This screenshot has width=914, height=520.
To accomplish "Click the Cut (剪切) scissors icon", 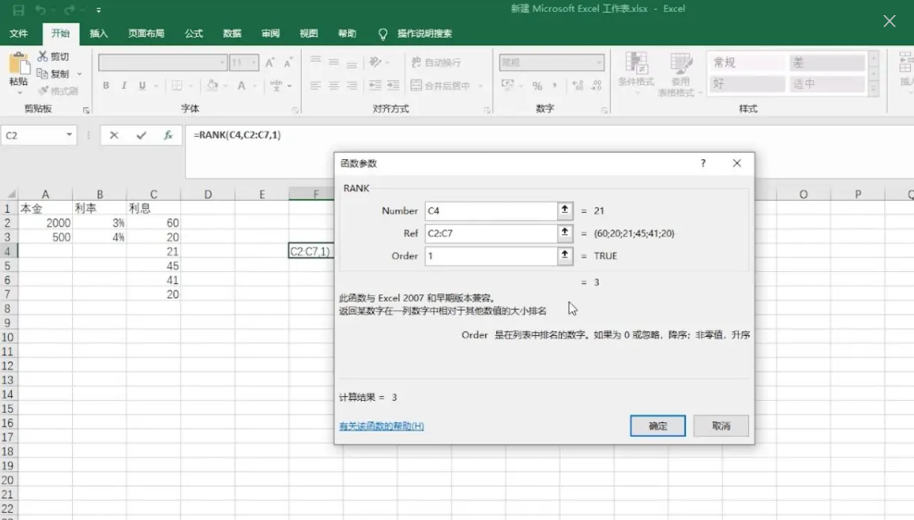I will click(x=43, y=57).
